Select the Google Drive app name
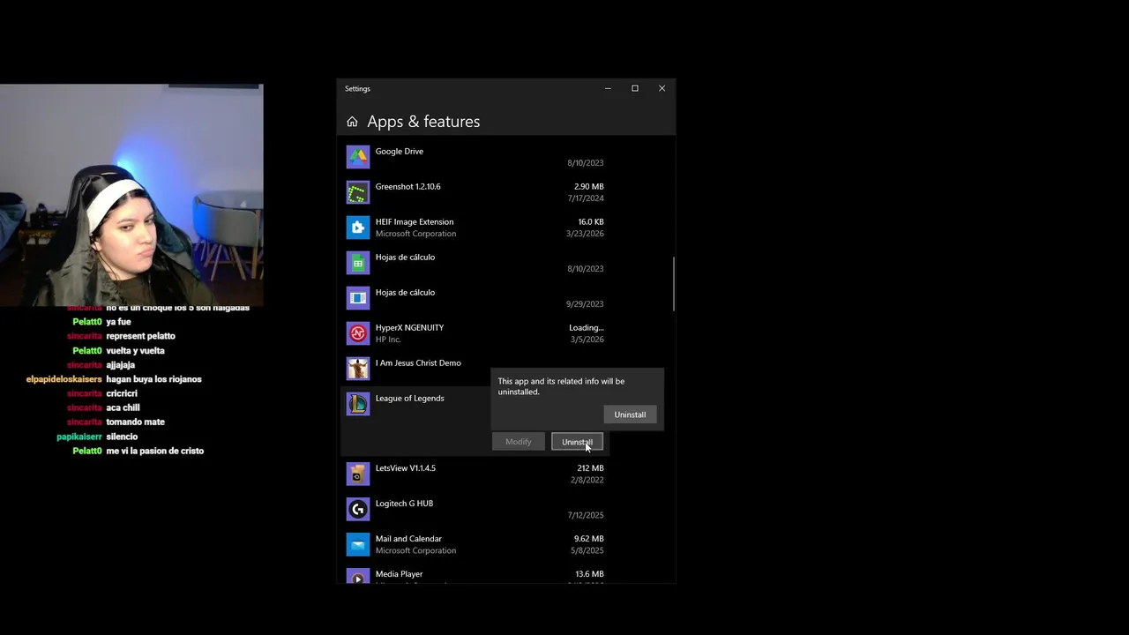The image size is (1129, 635). [400, 151]
